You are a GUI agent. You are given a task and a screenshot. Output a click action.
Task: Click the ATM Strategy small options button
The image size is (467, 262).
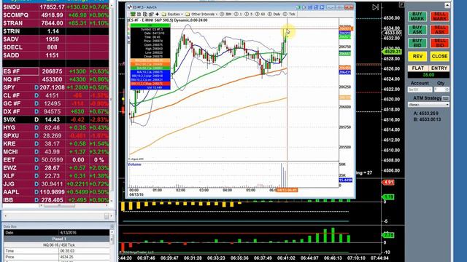[446, 98]
